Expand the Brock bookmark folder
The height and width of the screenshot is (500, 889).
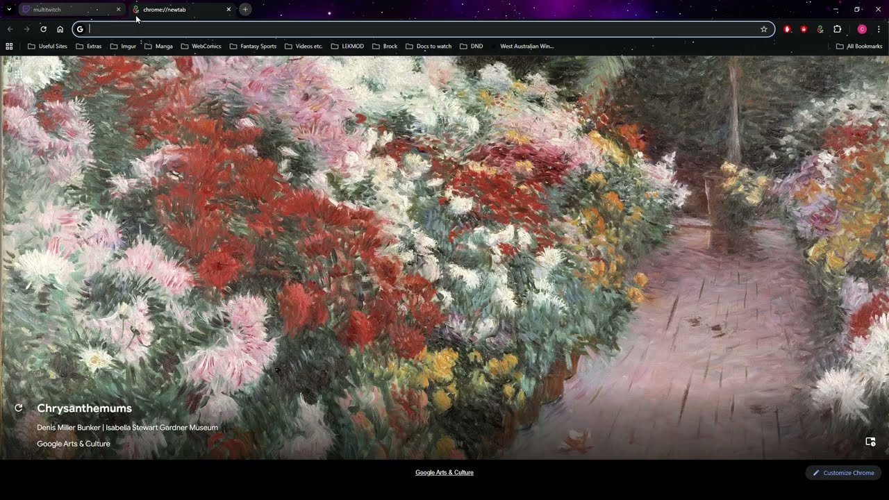pos(385,47)
